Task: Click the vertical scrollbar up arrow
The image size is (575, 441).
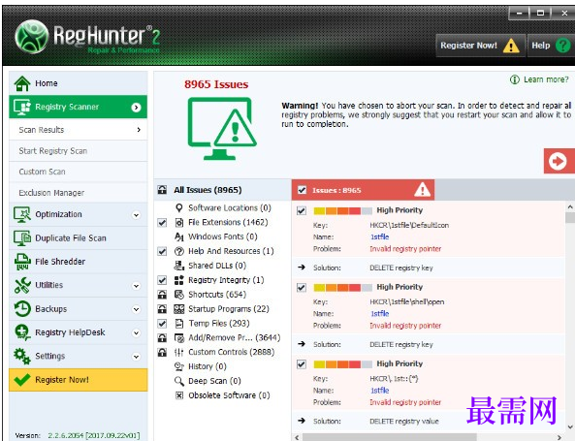Action: click(570, 207)
